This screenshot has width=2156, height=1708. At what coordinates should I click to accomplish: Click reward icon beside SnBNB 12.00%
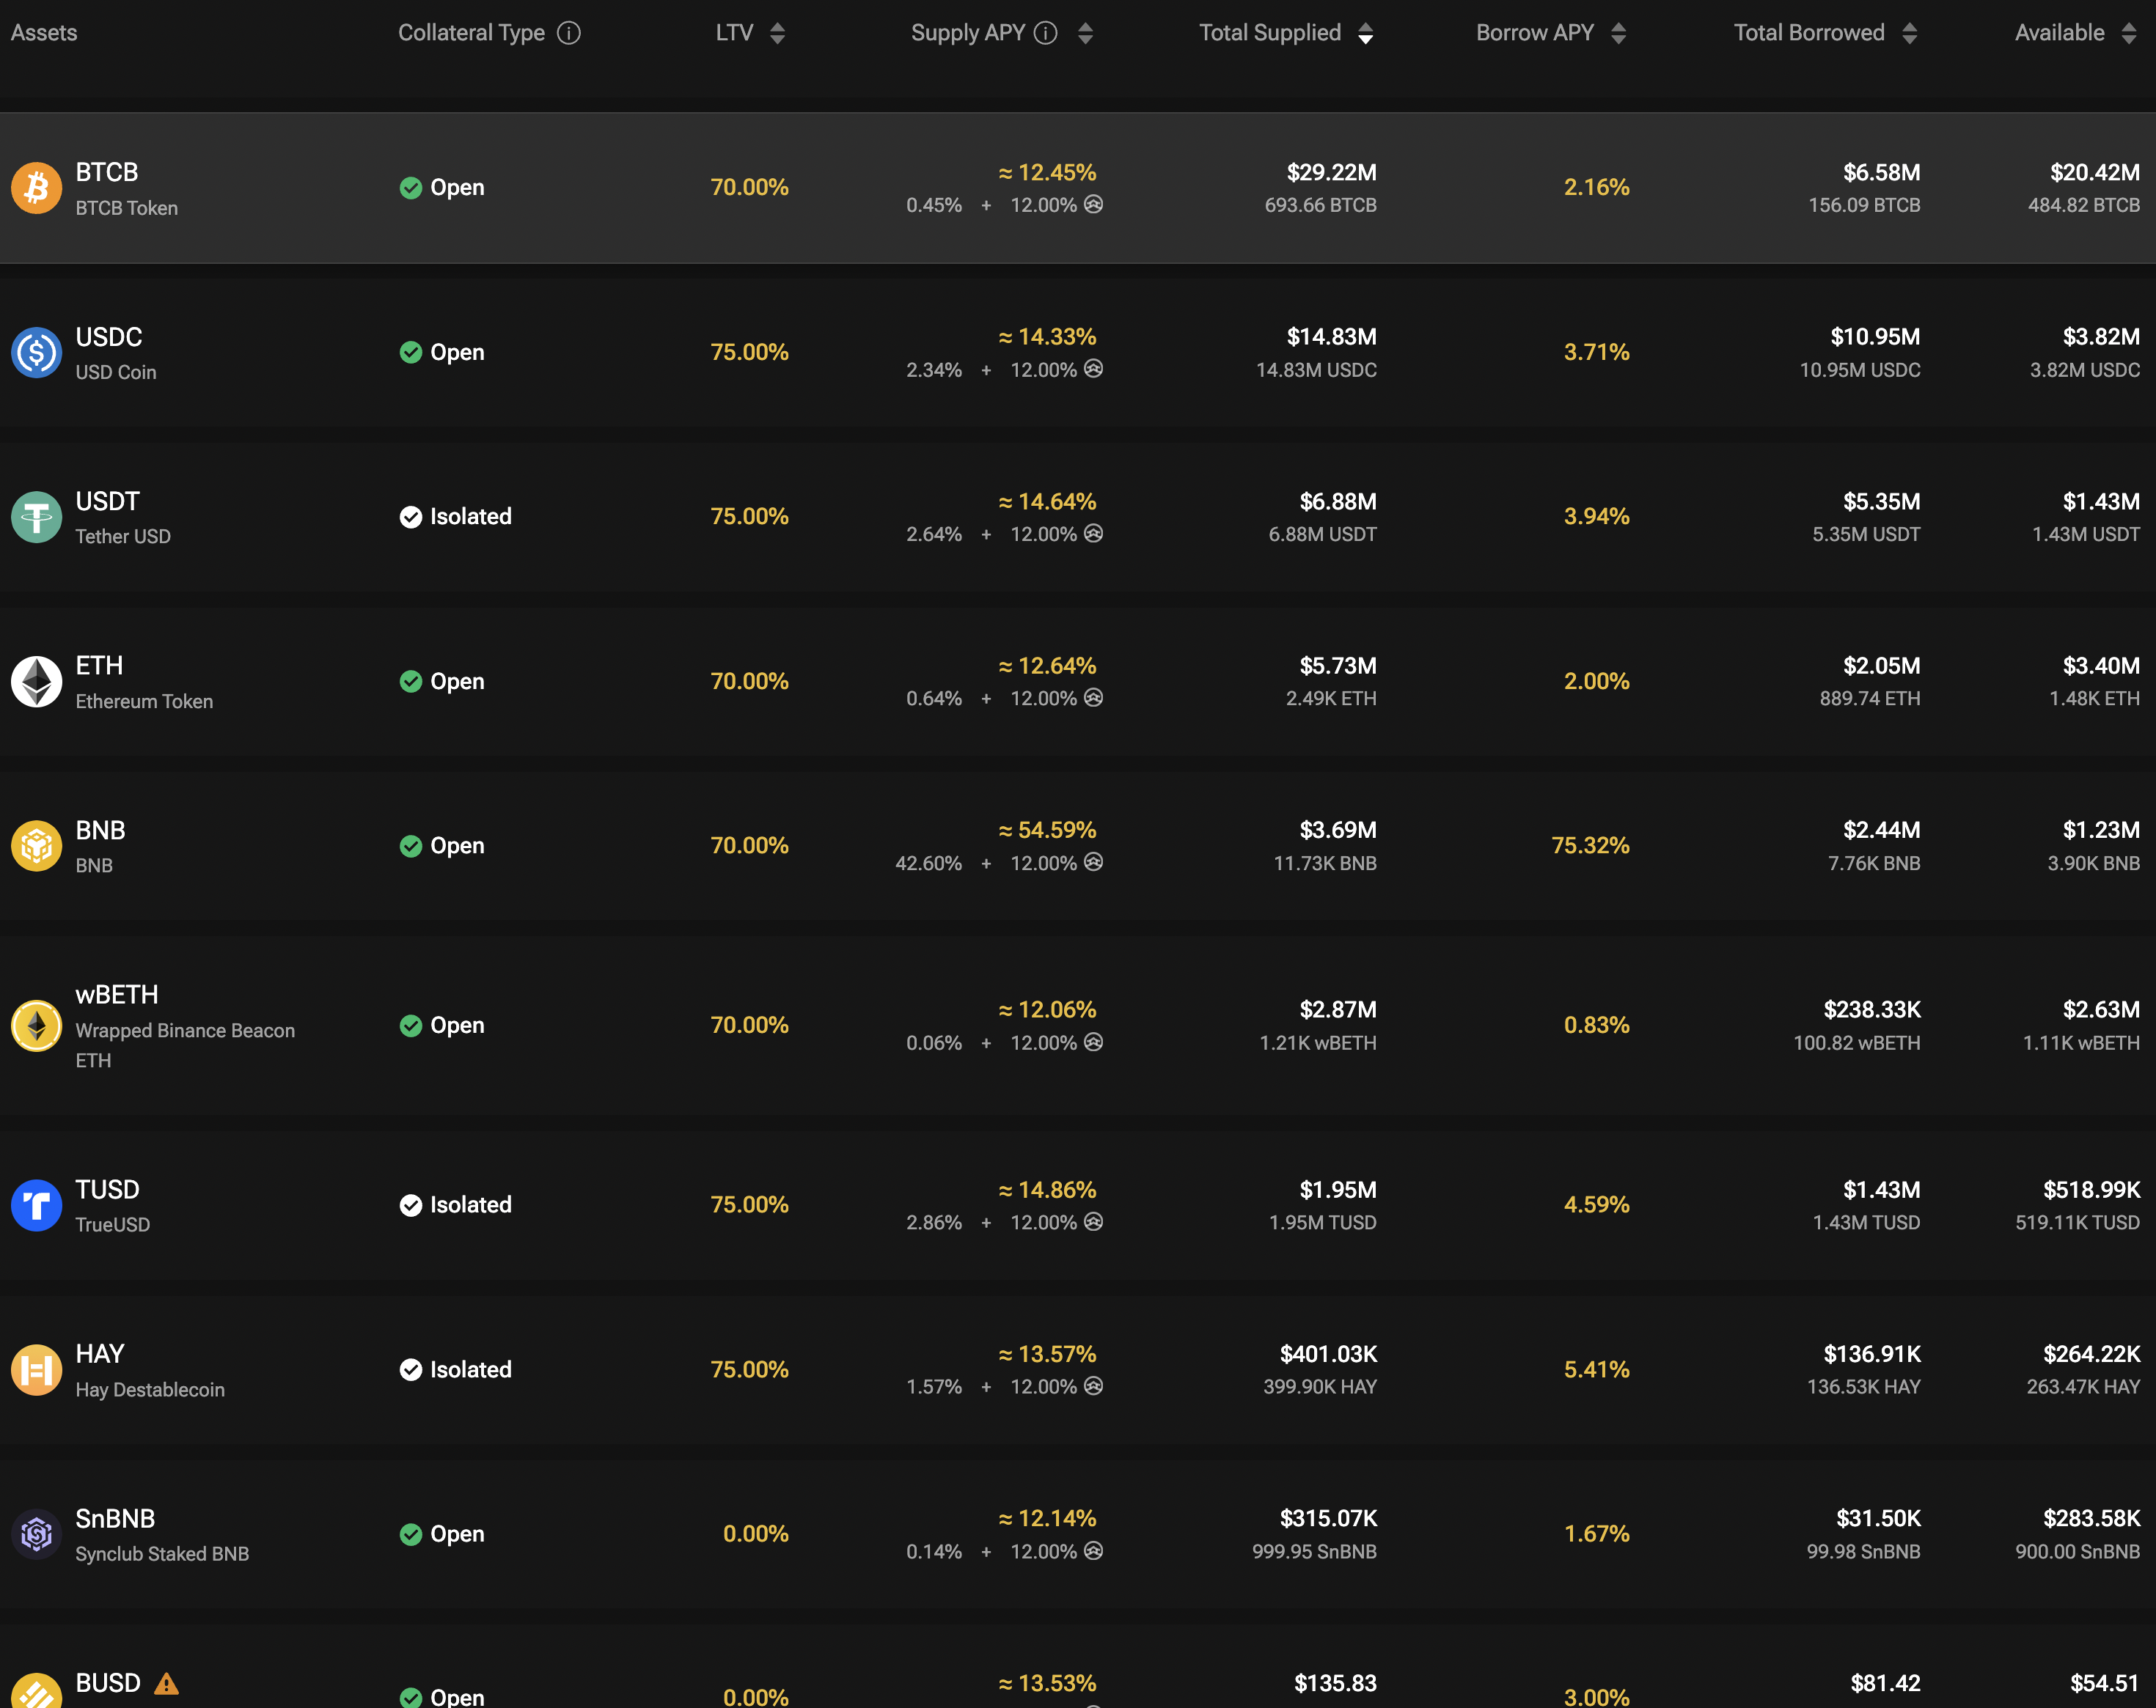pyautogui.click(x=1094, y=1550)
